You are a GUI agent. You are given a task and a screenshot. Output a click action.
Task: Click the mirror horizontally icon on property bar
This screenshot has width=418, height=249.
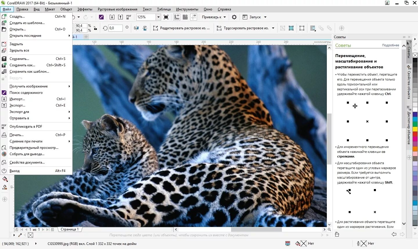(x=136, y=28)
